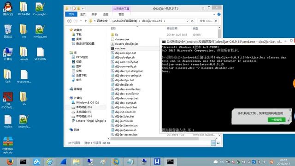Viewport: 295px width, 166px height.
Task: Open the quick access toolbar dropdown
Action: click(83, 8)
